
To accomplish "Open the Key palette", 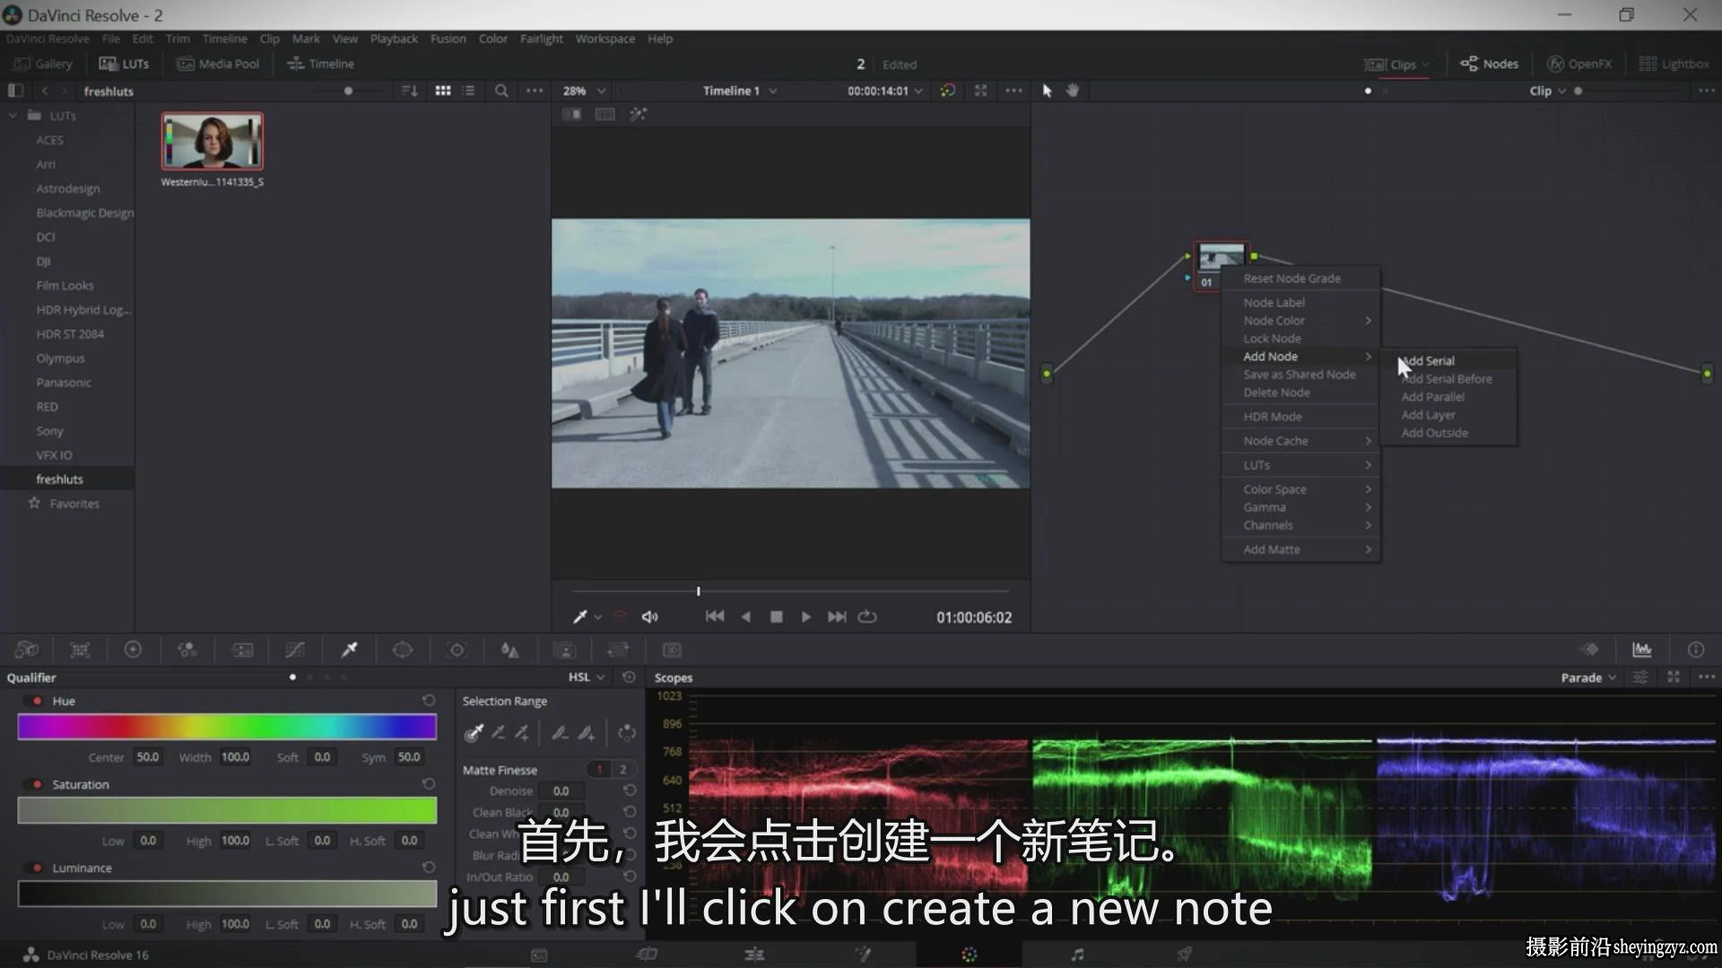I will [x=564, y=650].
